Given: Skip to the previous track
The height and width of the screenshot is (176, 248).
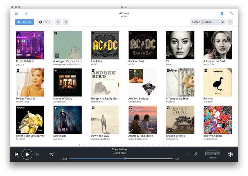Looking at the screenshot, I should 17,154.
